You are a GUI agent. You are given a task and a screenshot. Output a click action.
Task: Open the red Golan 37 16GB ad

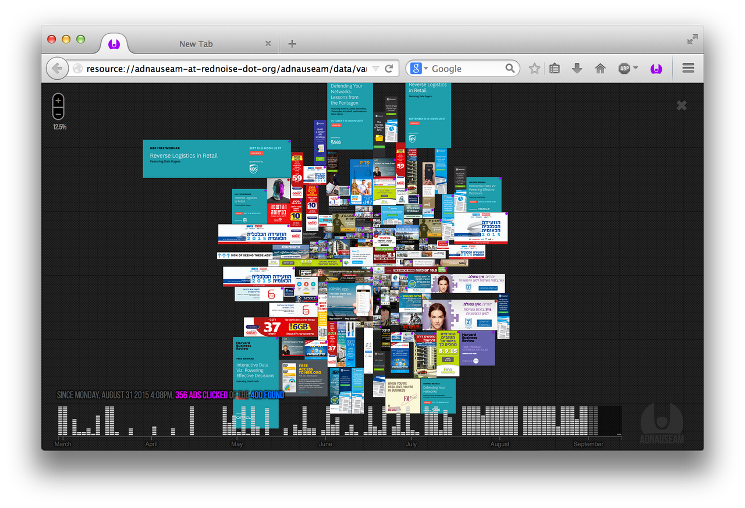pyautogui.click(x=281, y=327)
